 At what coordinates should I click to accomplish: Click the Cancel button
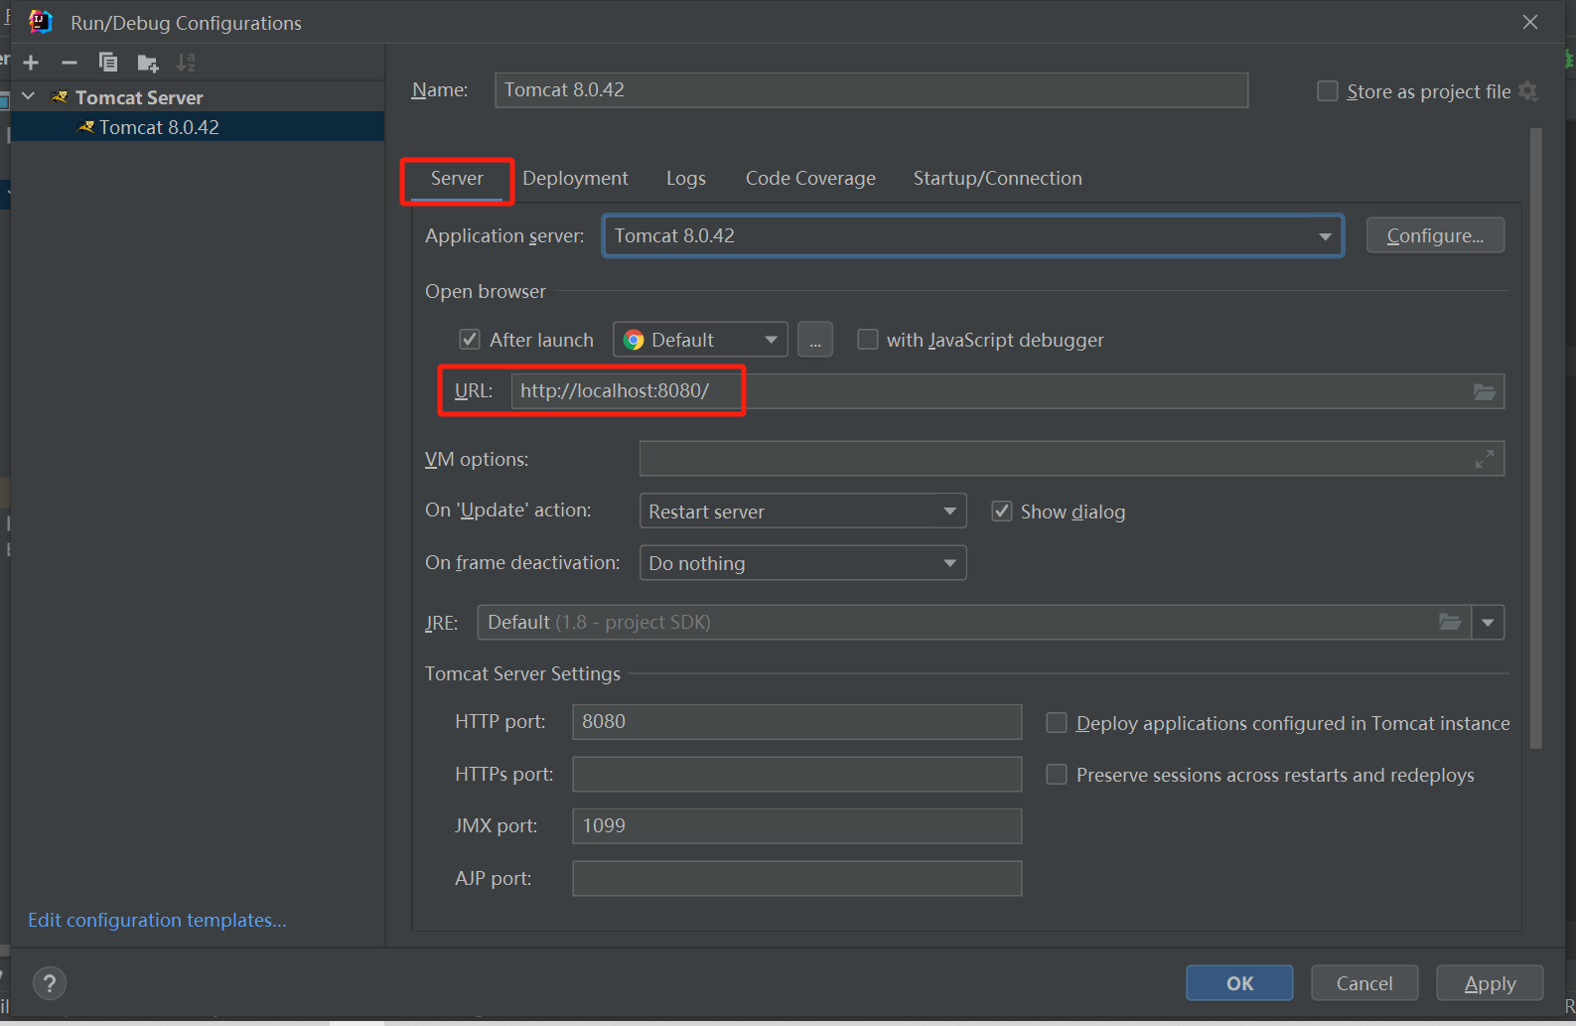[x=1364, y=983]
